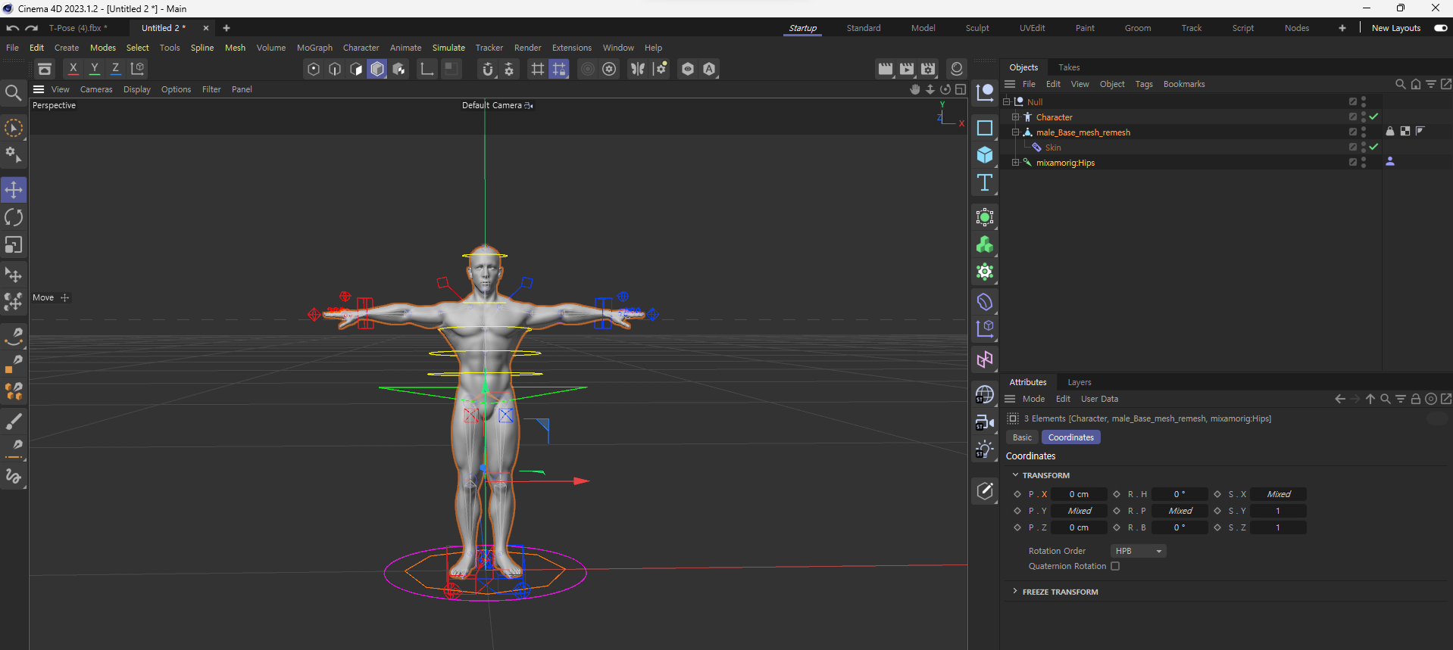Open viewport Cameras menu

click(96, 89)
